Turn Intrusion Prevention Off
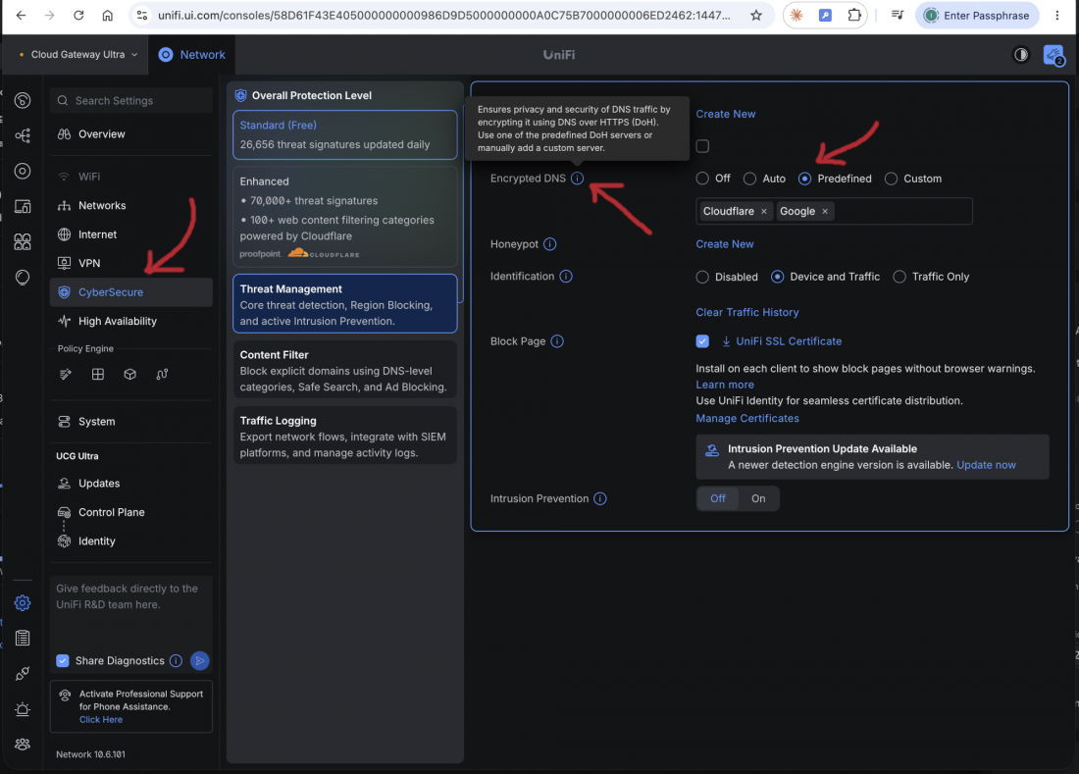1079x774 pixels. [x=718, y=498]
